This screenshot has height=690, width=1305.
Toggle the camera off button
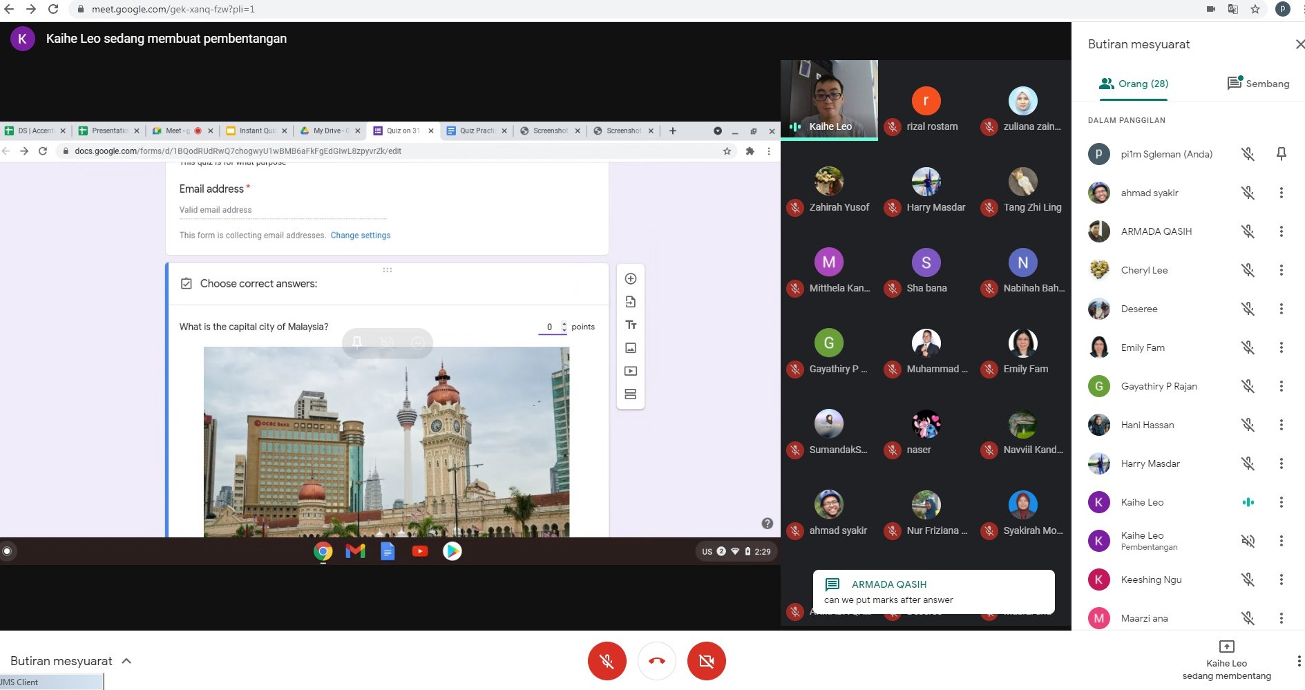[706, 661]
